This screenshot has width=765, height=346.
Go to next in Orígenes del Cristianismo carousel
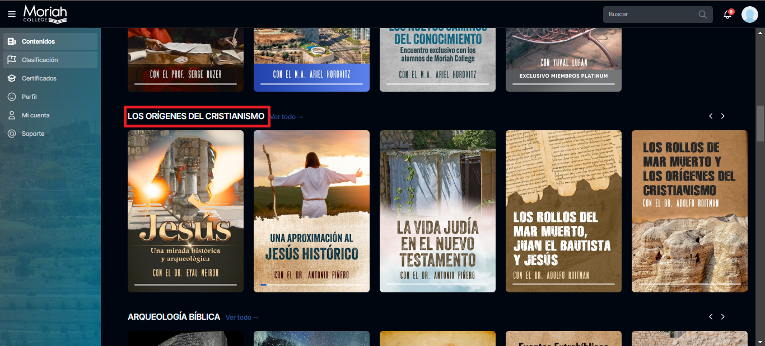tap(722, 116)
